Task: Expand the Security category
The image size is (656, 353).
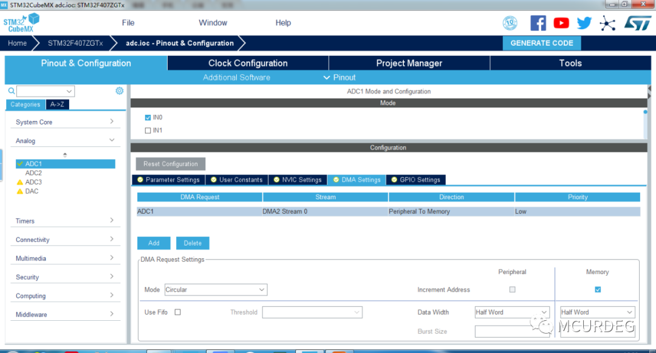Action: [65, 277]
